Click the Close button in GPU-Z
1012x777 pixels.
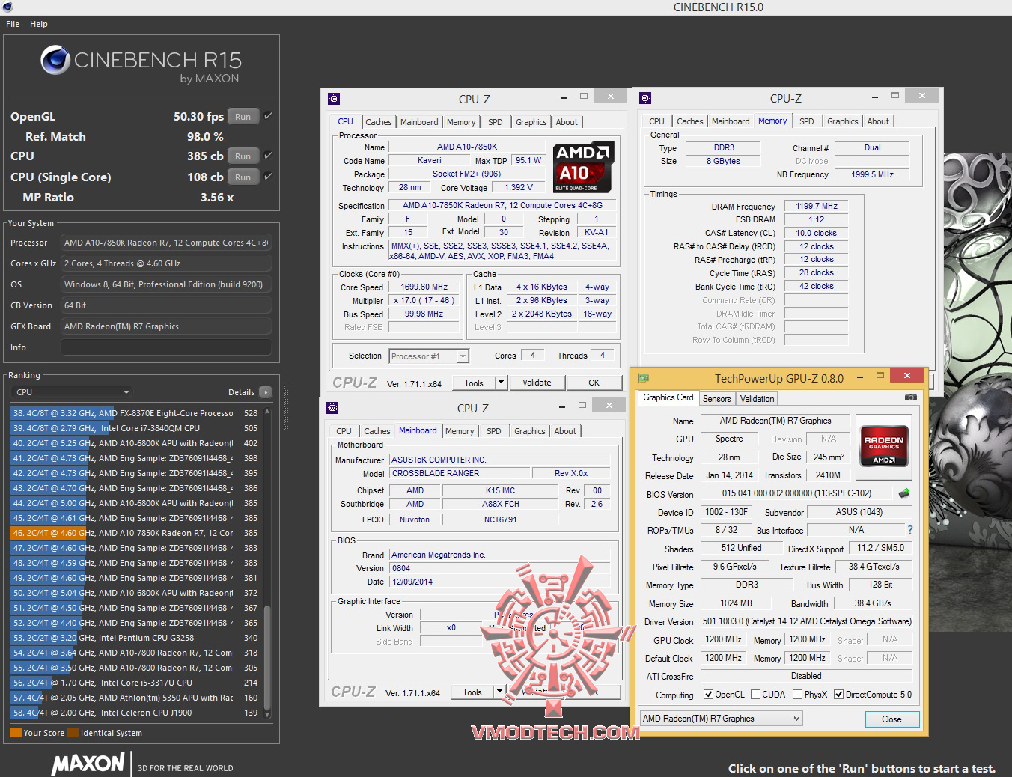click(891, 719)
